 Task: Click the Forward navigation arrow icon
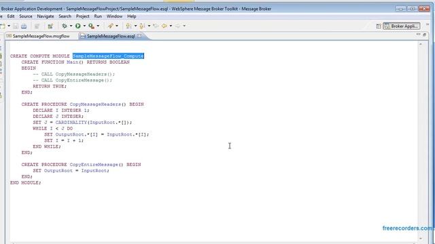click(x=177, y=26)
